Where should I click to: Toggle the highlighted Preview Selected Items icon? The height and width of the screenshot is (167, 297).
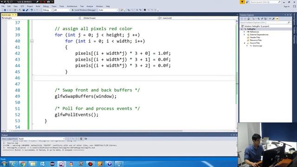click(277, 19)
